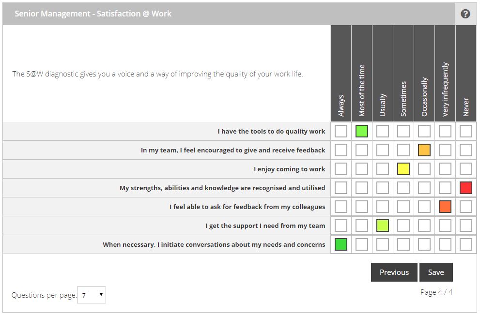This screenshot has height=316, width=480.
Task: Click the orange 'Occasionally' cell for the feedback question
Action: [x=424, y=150]
